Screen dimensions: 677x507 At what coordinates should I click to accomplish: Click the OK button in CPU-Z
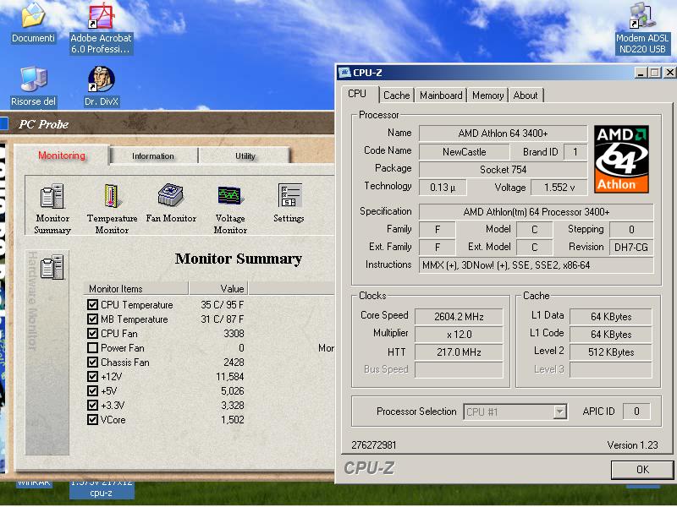(642, 470)
